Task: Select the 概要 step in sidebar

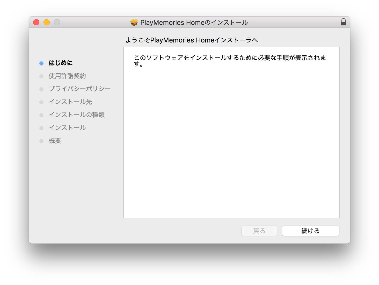Action: (55, 141)
